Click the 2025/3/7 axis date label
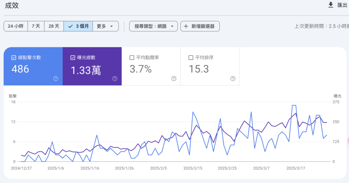 click(261, 168)
